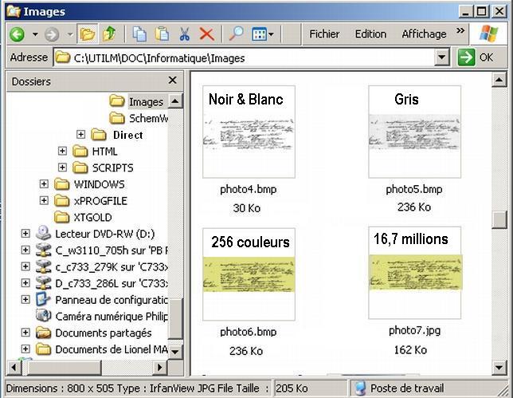Open Back button history dropdown arrow
This screenshot has width=513, height=398.
coord(35,34)
